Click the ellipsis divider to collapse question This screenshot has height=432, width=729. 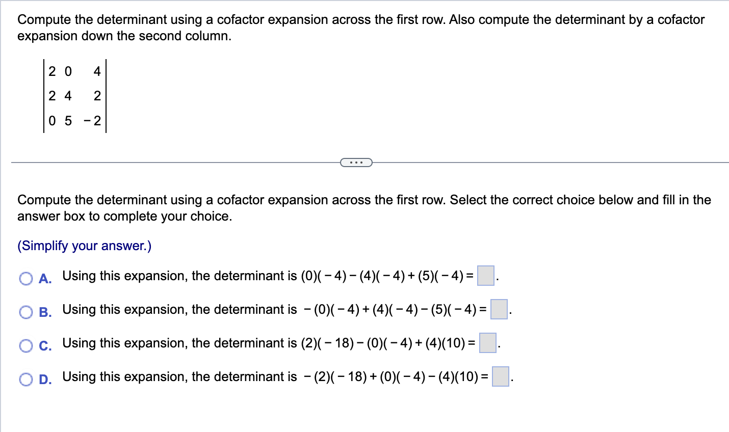click(x=356, y=162)
